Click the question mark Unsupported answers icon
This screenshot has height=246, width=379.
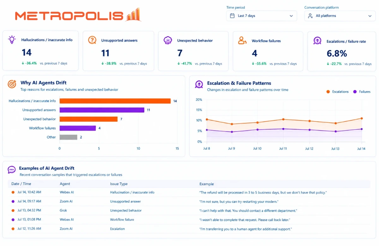point(92,40)
